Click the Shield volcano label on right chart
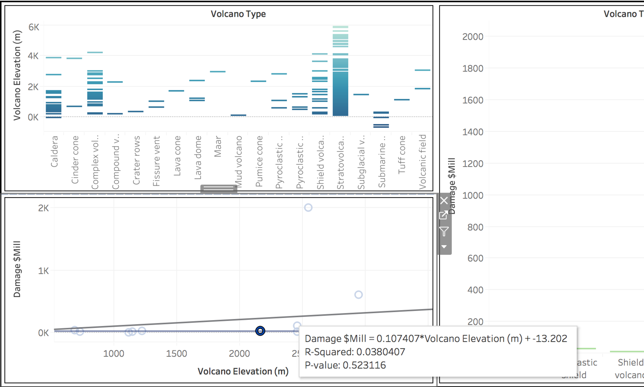Viewport: 644px width, 387px height. pos(630,368)
